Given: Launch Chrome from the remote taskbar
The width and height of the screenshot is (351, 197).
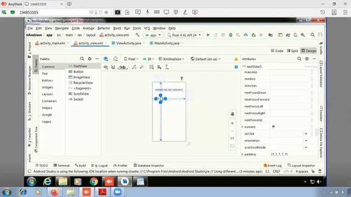Looking at the screenshot, I should [94, 182].
